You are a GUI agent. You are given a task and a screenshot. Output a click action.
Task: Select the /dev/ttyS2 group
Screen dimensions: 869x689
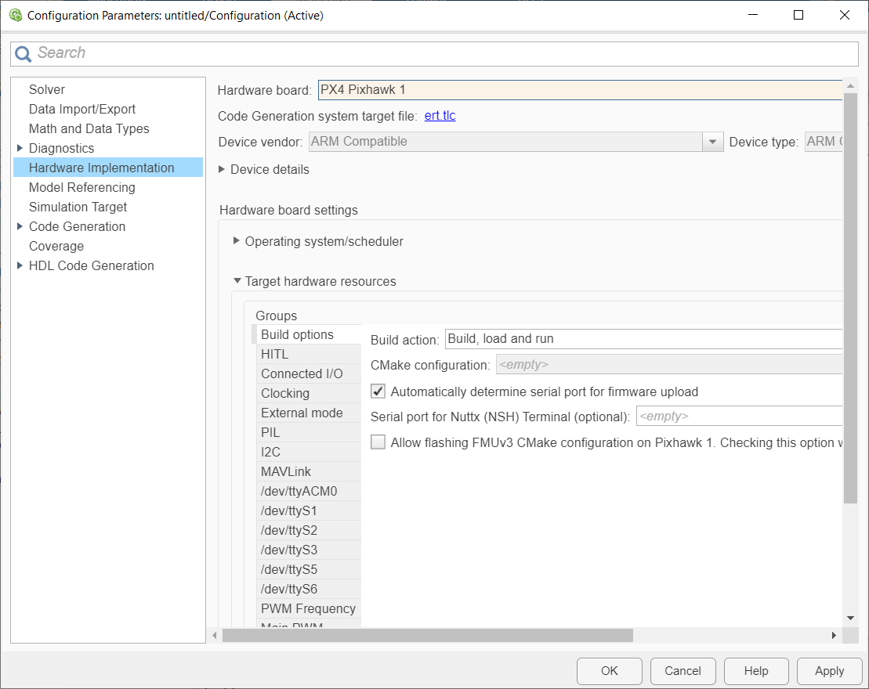[309, 530]
